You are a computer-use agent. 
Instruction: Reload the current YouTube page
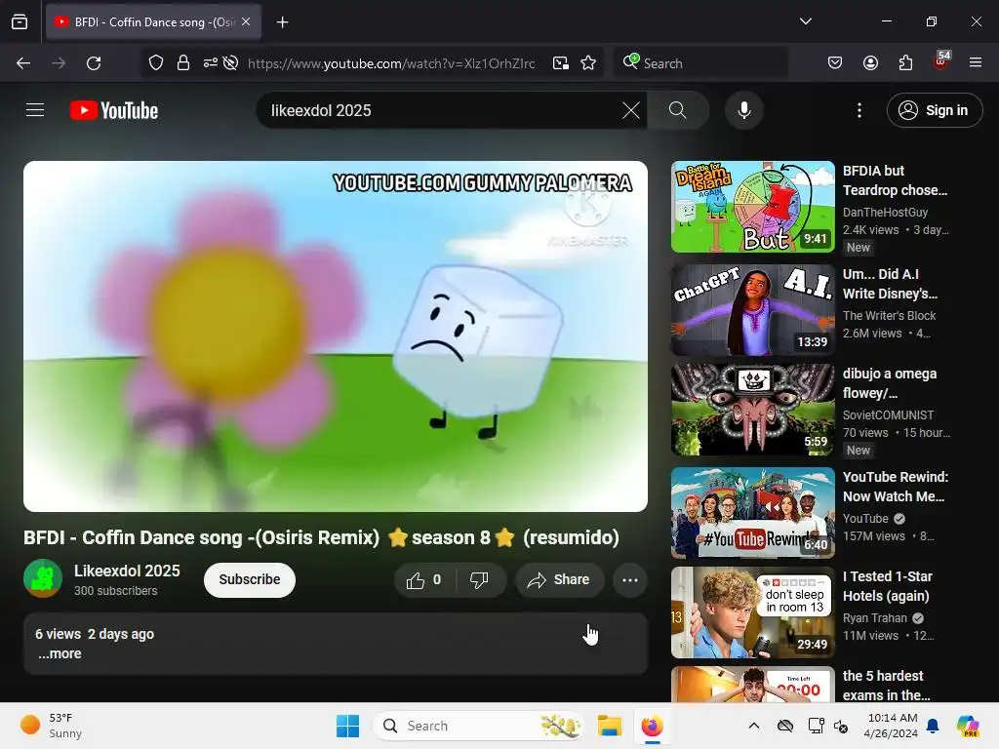(94, 63)
